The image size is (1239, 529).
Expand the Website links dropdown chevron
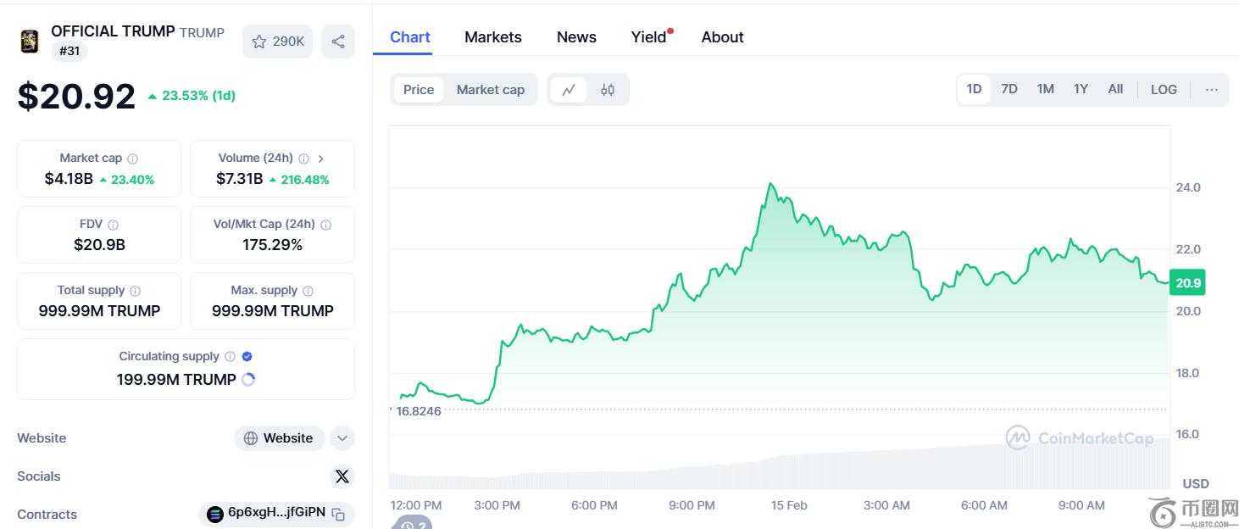342,438
